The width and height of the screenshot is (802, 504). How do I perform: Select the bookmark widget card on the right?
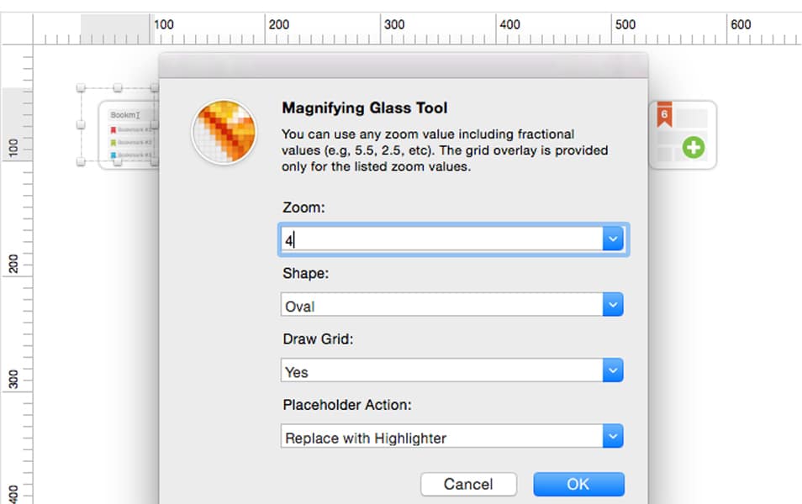pos(683,136)
